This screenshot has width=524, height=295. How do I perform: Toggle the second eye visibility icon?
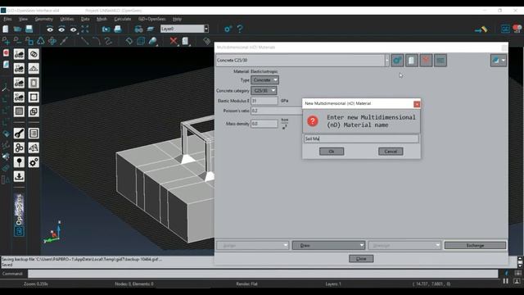point(61,29)
